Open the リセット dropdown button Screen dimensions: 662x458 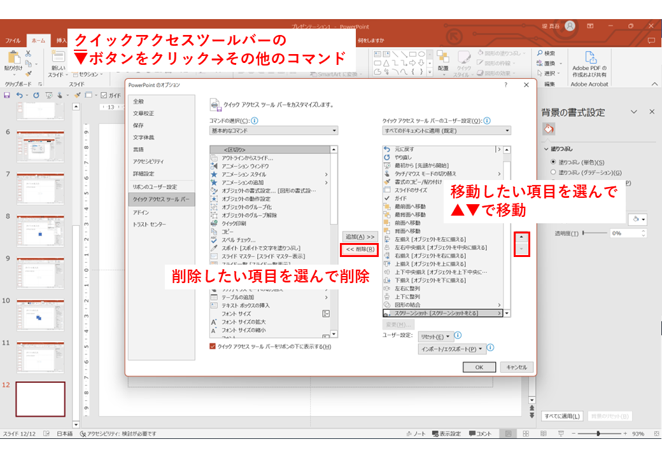click(435, 337)
